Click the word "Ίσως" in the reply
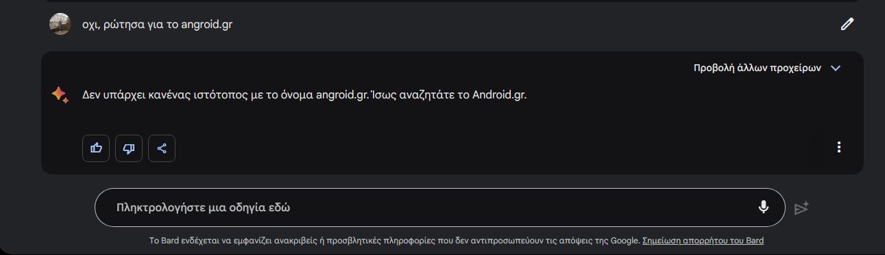Image resolution: width=885 pixels, height=255 pixels. coord(383,94)
